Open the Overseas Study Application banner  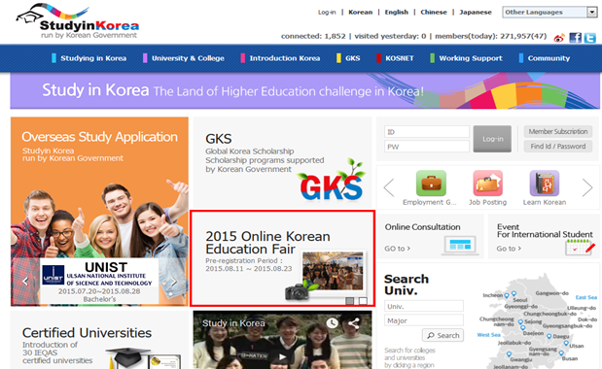click(99, 212)
